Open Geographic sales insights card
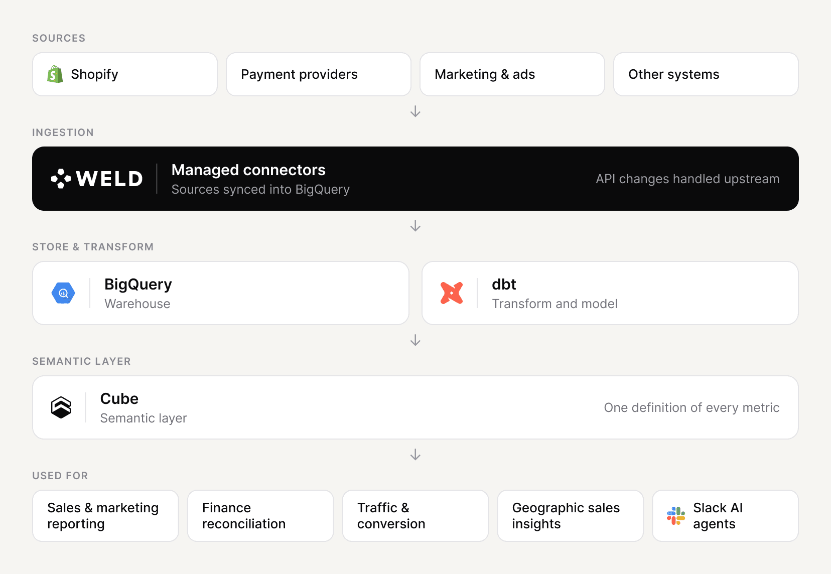This screenshot has width=831, height=574. coord(571,516)
